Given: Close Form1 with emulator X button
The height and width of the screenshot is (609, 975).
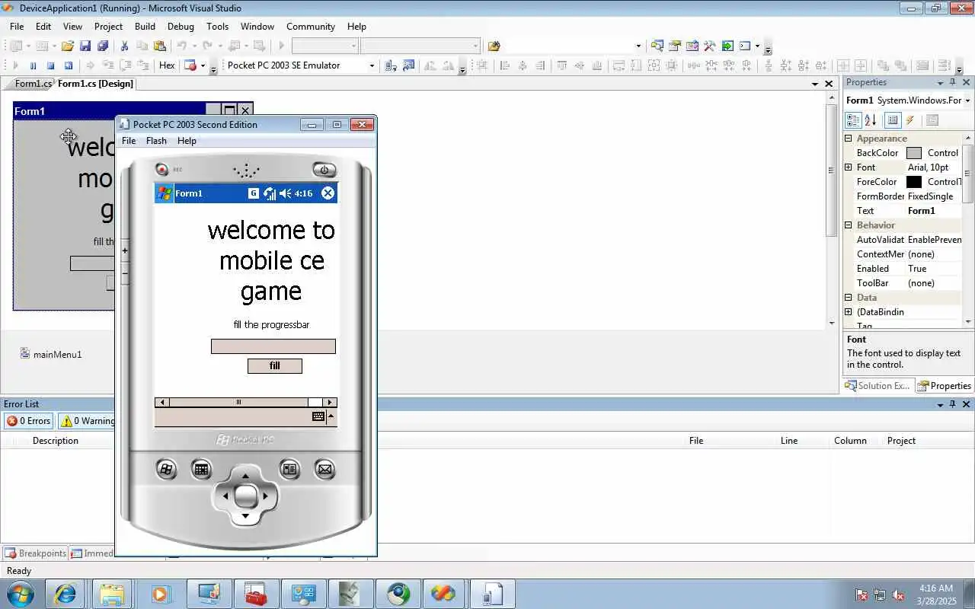Looking at the screenshot, I should 328,193.
